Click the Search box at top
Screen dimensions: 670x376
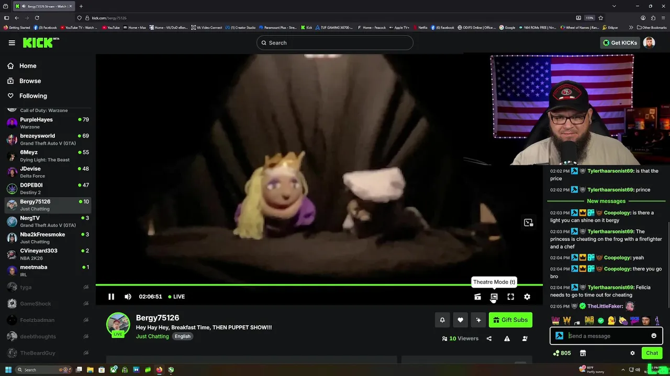point(335,43)
